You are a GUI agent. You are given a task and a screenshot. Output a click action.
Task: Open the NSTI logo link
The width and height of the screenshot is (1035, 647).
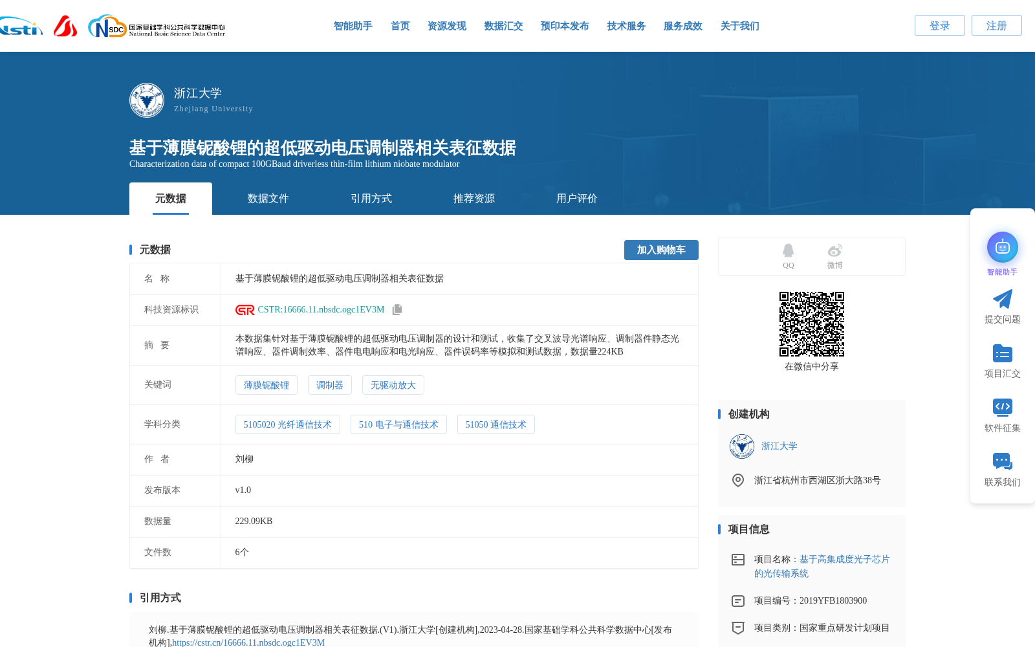tap(21, 27)
